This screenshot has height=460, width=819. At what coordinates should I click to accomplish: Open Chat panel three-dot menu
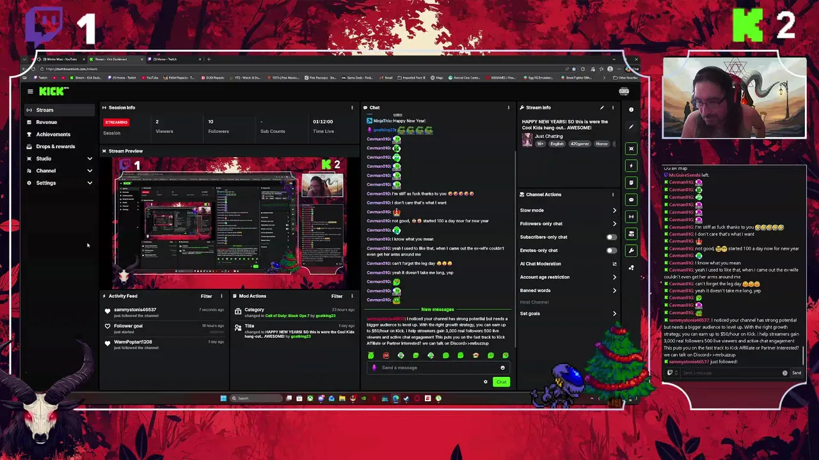[x=509, y=107]
